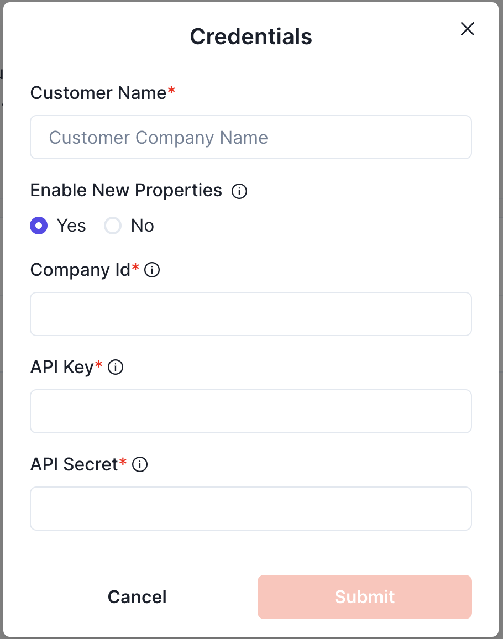503x639 pixels.
Task: Select the Yes radio button
Action: pyautogui.click(x=39, y=226)
